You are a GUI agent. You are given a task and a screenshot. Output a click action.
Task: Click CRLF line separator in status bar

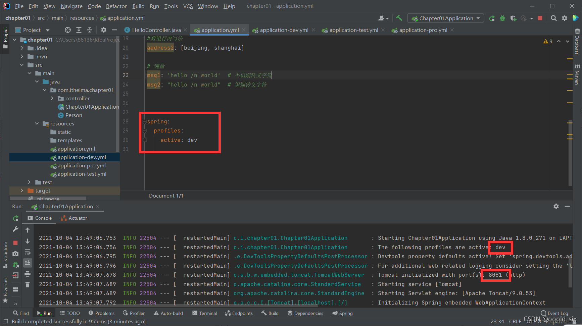pos(515,321)
